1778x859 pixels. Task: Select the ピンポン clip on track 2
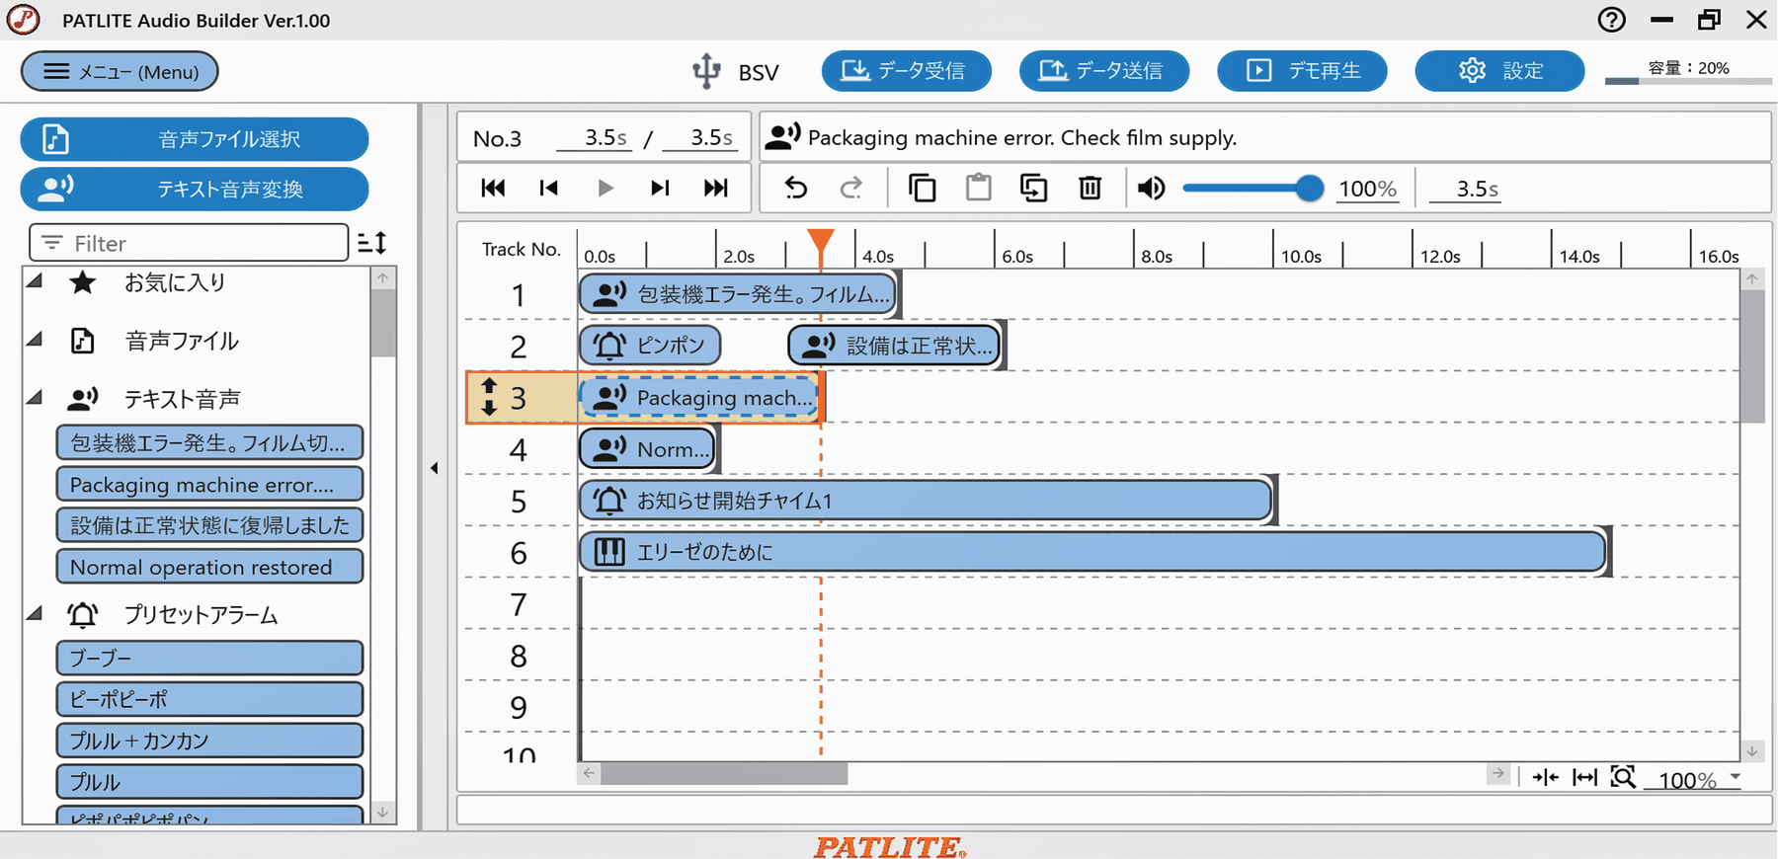[650, 346]
